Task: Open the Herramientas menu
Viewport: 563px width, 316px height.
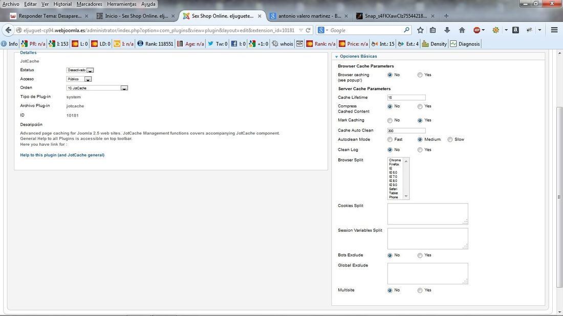Action: click(122, 4)
